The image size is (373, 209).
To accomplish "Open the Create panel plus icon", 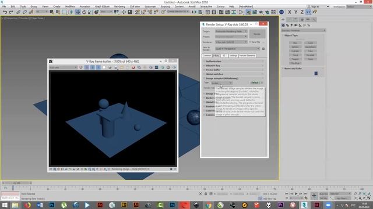I will (x=283, y=20).
